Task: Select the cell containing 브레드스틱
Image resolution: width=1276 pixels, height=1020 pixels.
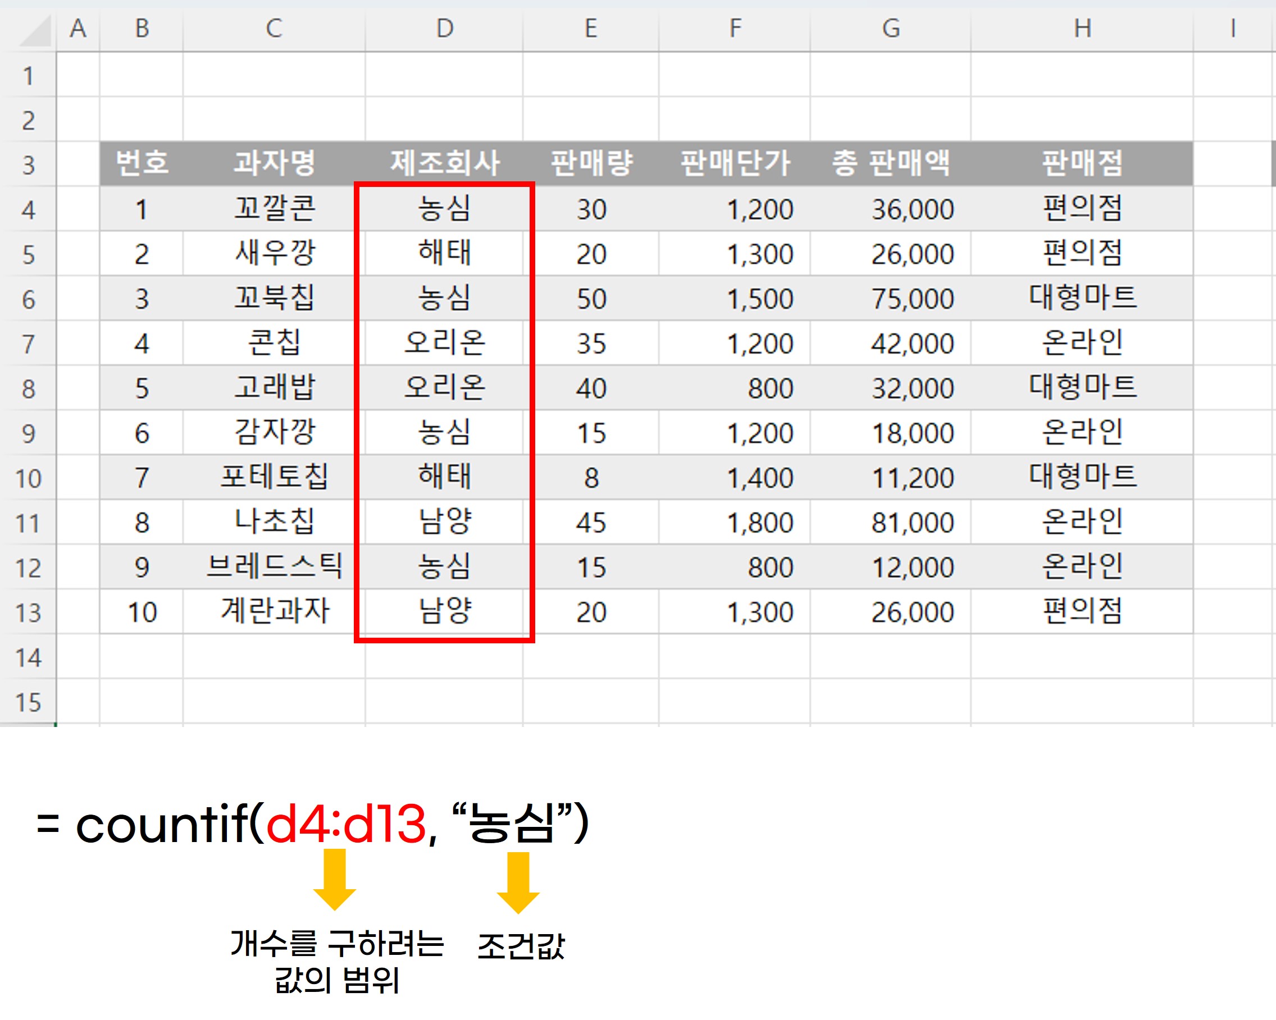Action: [274, 567]
